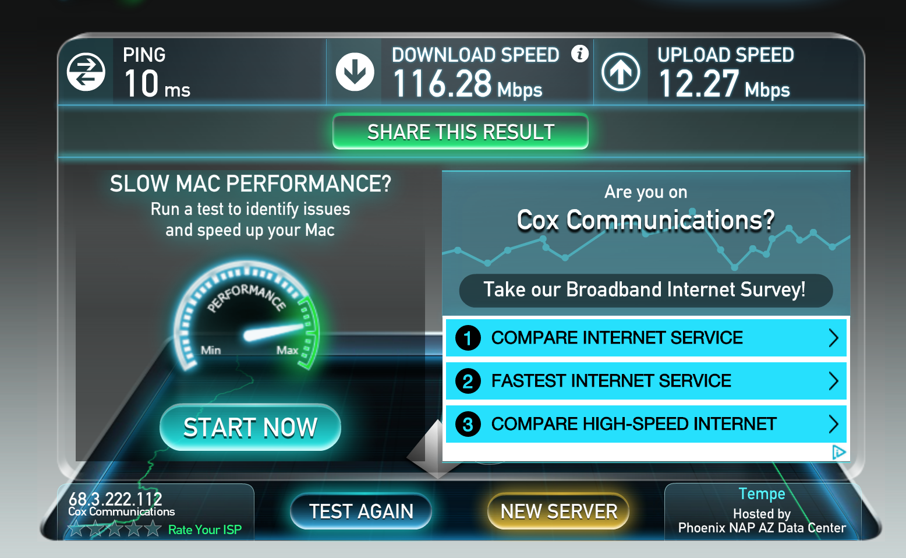Click the number 1 circle badge
The width and height of the screenshot is (906, 558).
468,338
